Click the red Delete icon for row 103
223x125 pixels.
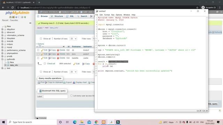point(58,54)
